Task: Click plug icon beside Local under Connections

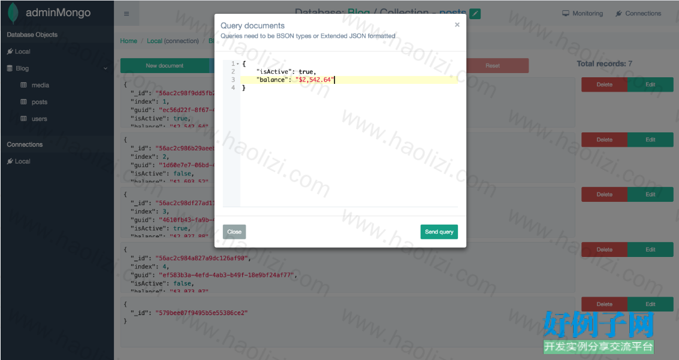Action: pyautogui.click(x=10, y=161)
